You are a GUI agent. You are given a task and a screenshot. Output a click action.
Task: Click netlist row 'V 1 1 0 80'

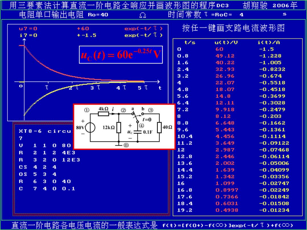click(45, 145)
